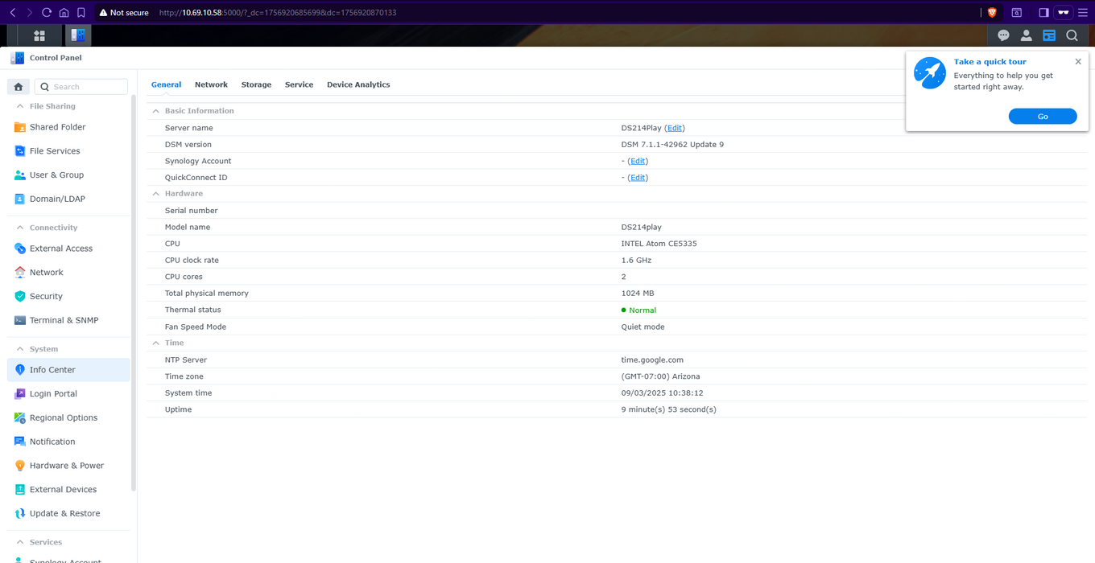Click the Uptime '9 minute(s) 53 second(s)' value
The image size is (1095, 563).
click(x=668, y=409)
